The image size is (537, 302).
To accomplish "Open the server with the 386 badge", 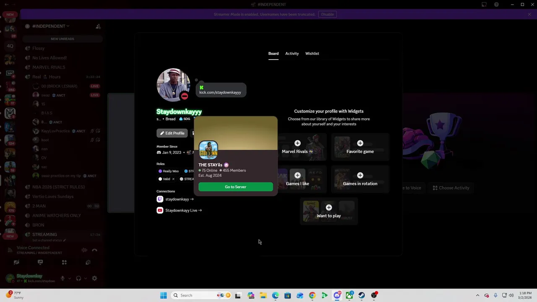I will pyautogui.click(x=10, y=86).
